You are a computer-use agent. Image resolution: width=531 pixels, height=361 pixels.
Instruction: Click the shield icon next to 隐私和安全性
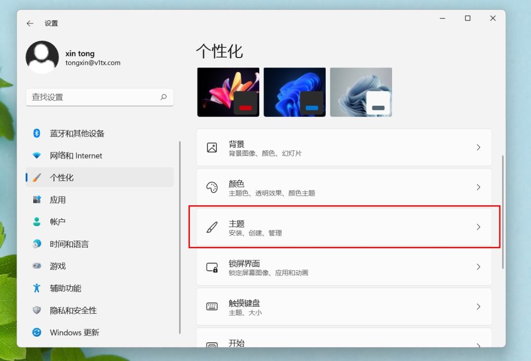pos(37,310)
